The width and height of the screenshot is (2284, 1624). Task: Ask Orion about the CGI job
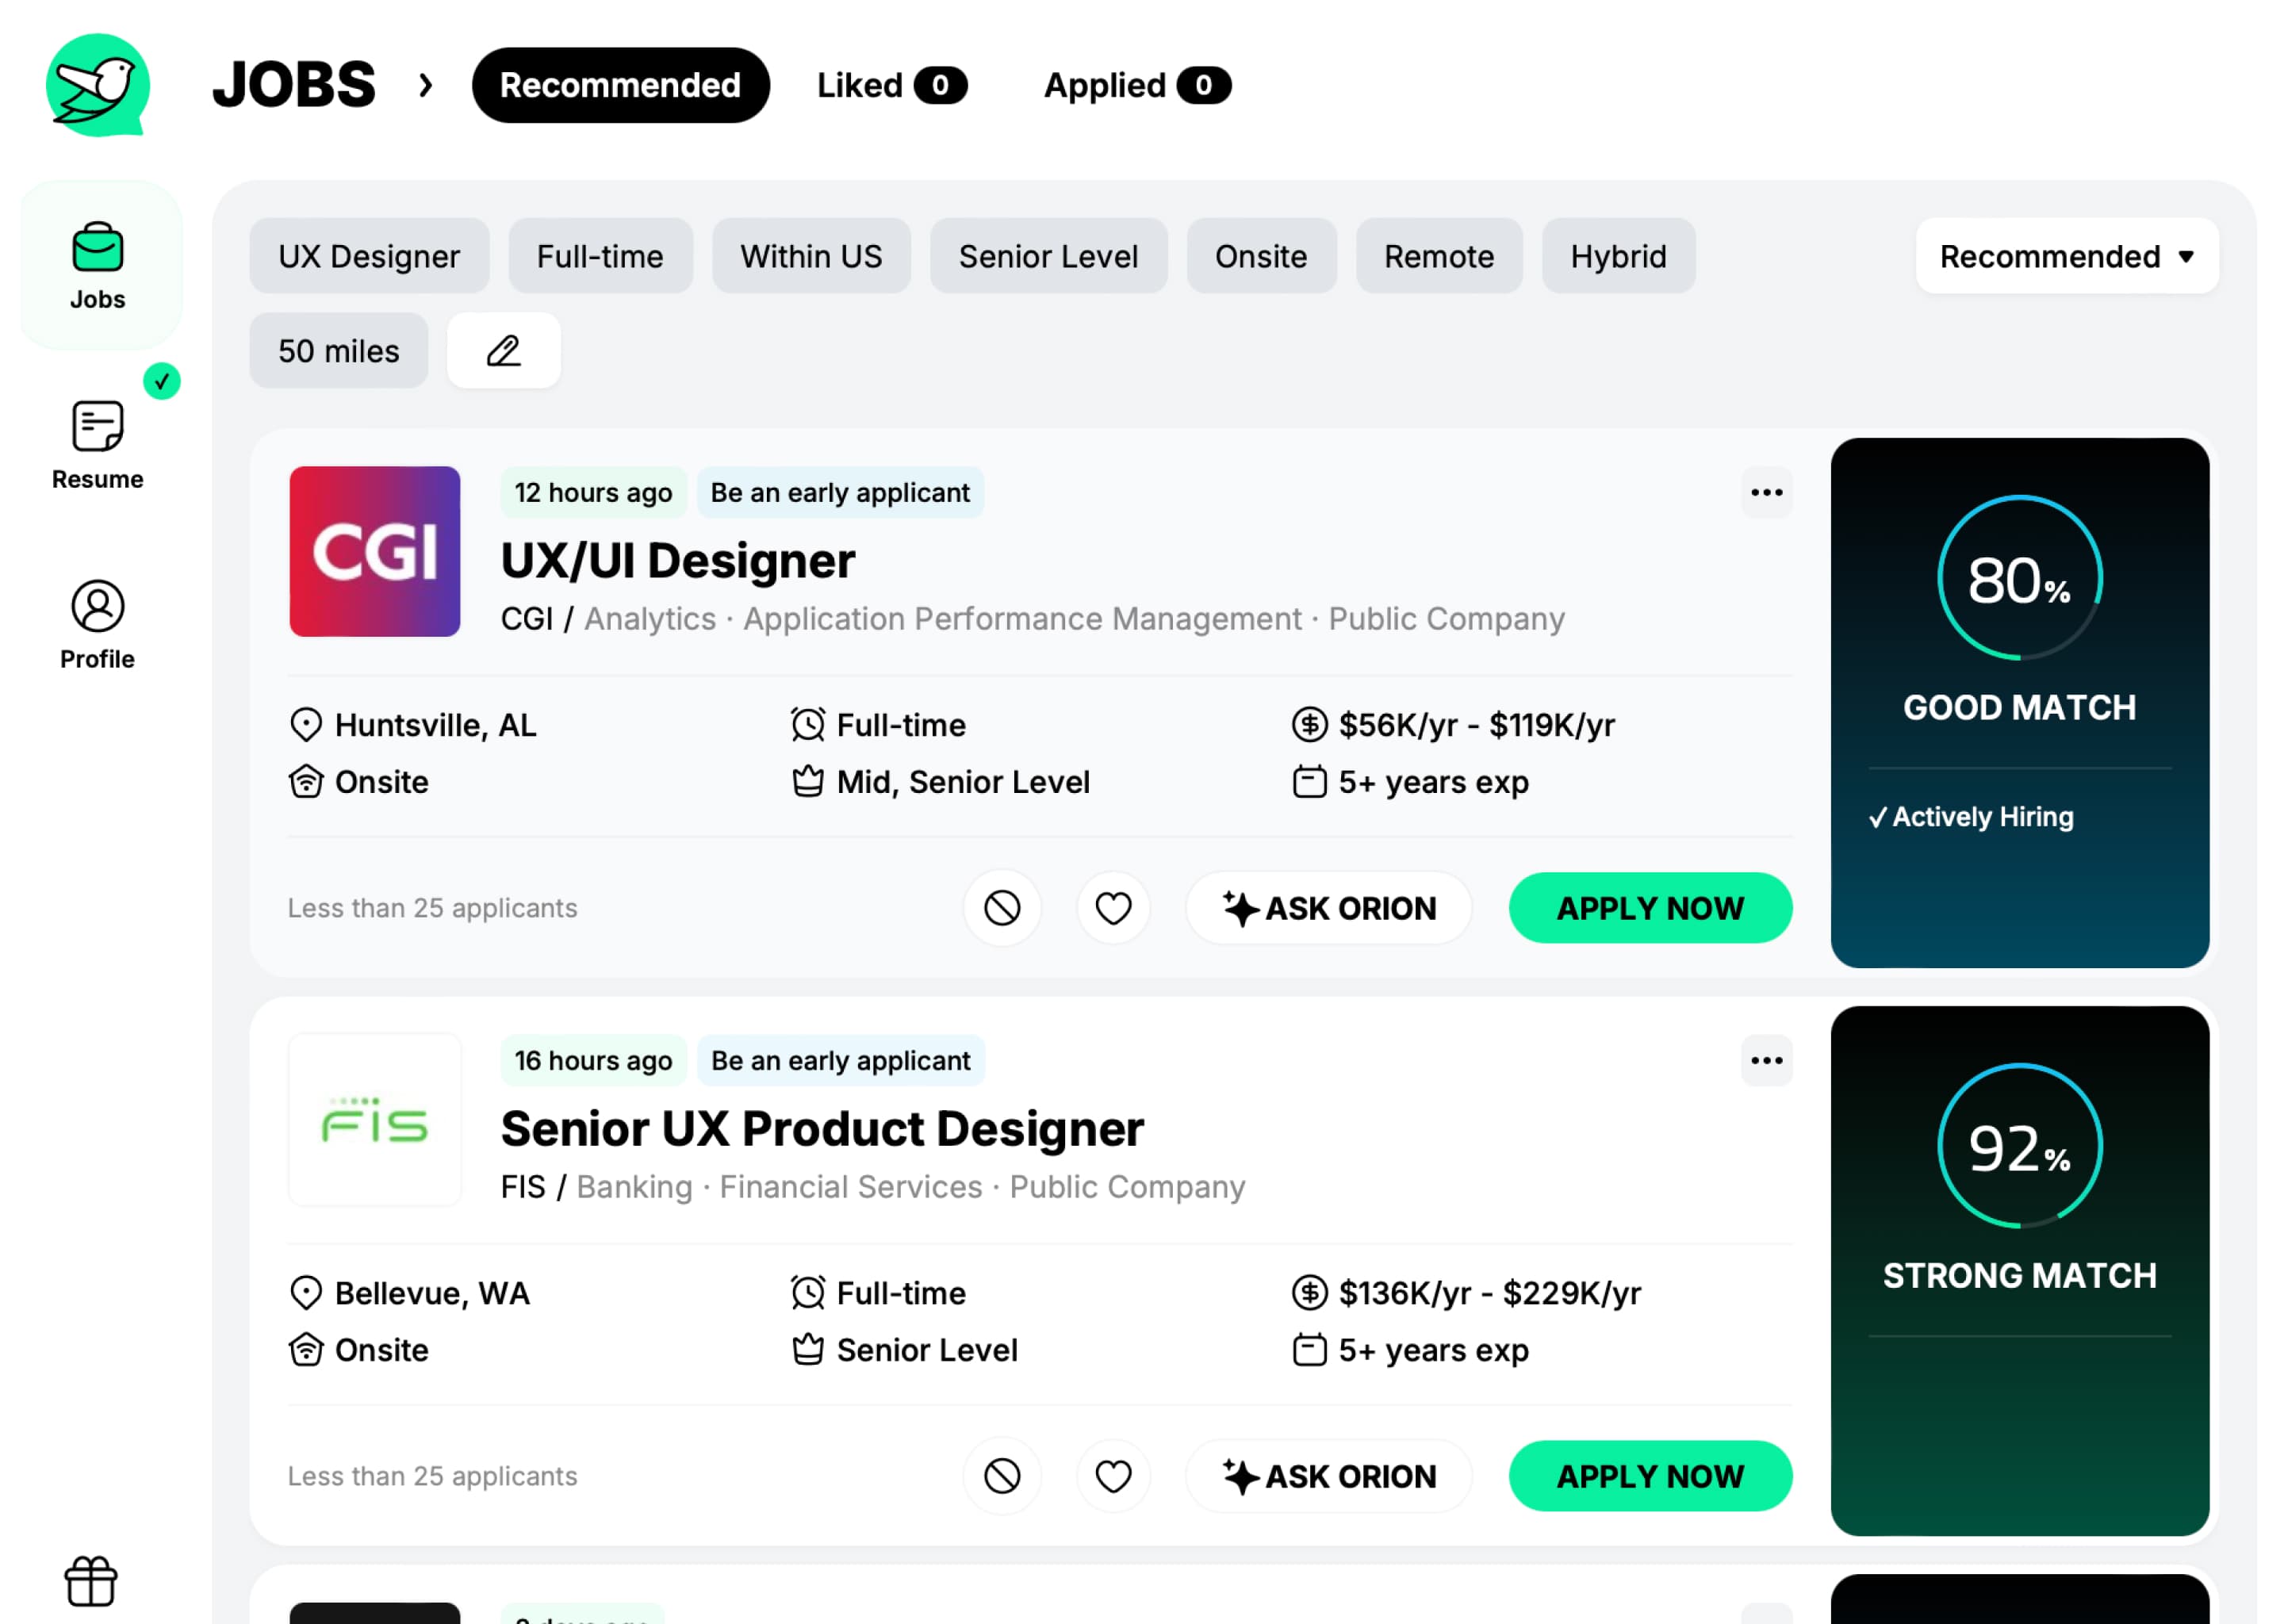(1329, 908)
